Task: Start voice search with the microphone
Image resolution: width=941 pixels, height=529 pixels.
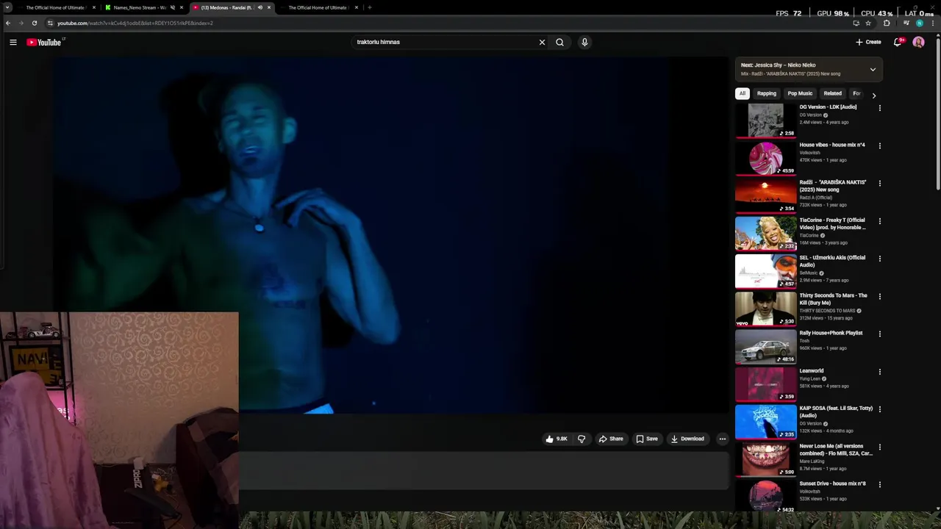Action: click(584, 42)
